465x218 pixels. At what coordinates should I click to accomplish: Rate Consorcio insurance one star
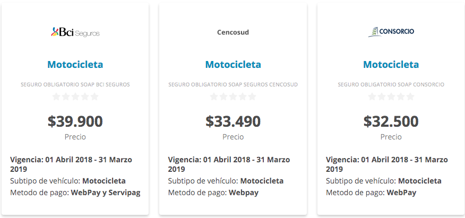pos(372,97)
